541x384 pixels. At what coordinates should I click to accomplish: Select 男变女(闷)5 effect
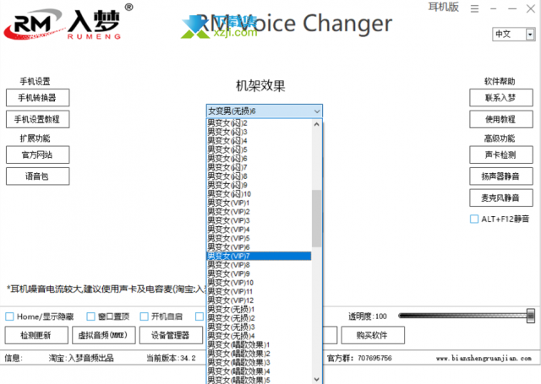[259, 149]
